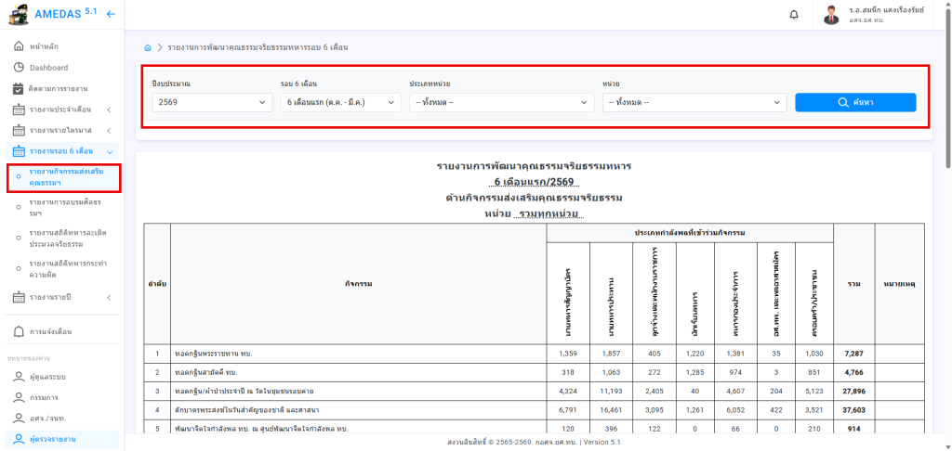Click table value 11,193
This screenshot has width=952, height=451.
(611, 391)
